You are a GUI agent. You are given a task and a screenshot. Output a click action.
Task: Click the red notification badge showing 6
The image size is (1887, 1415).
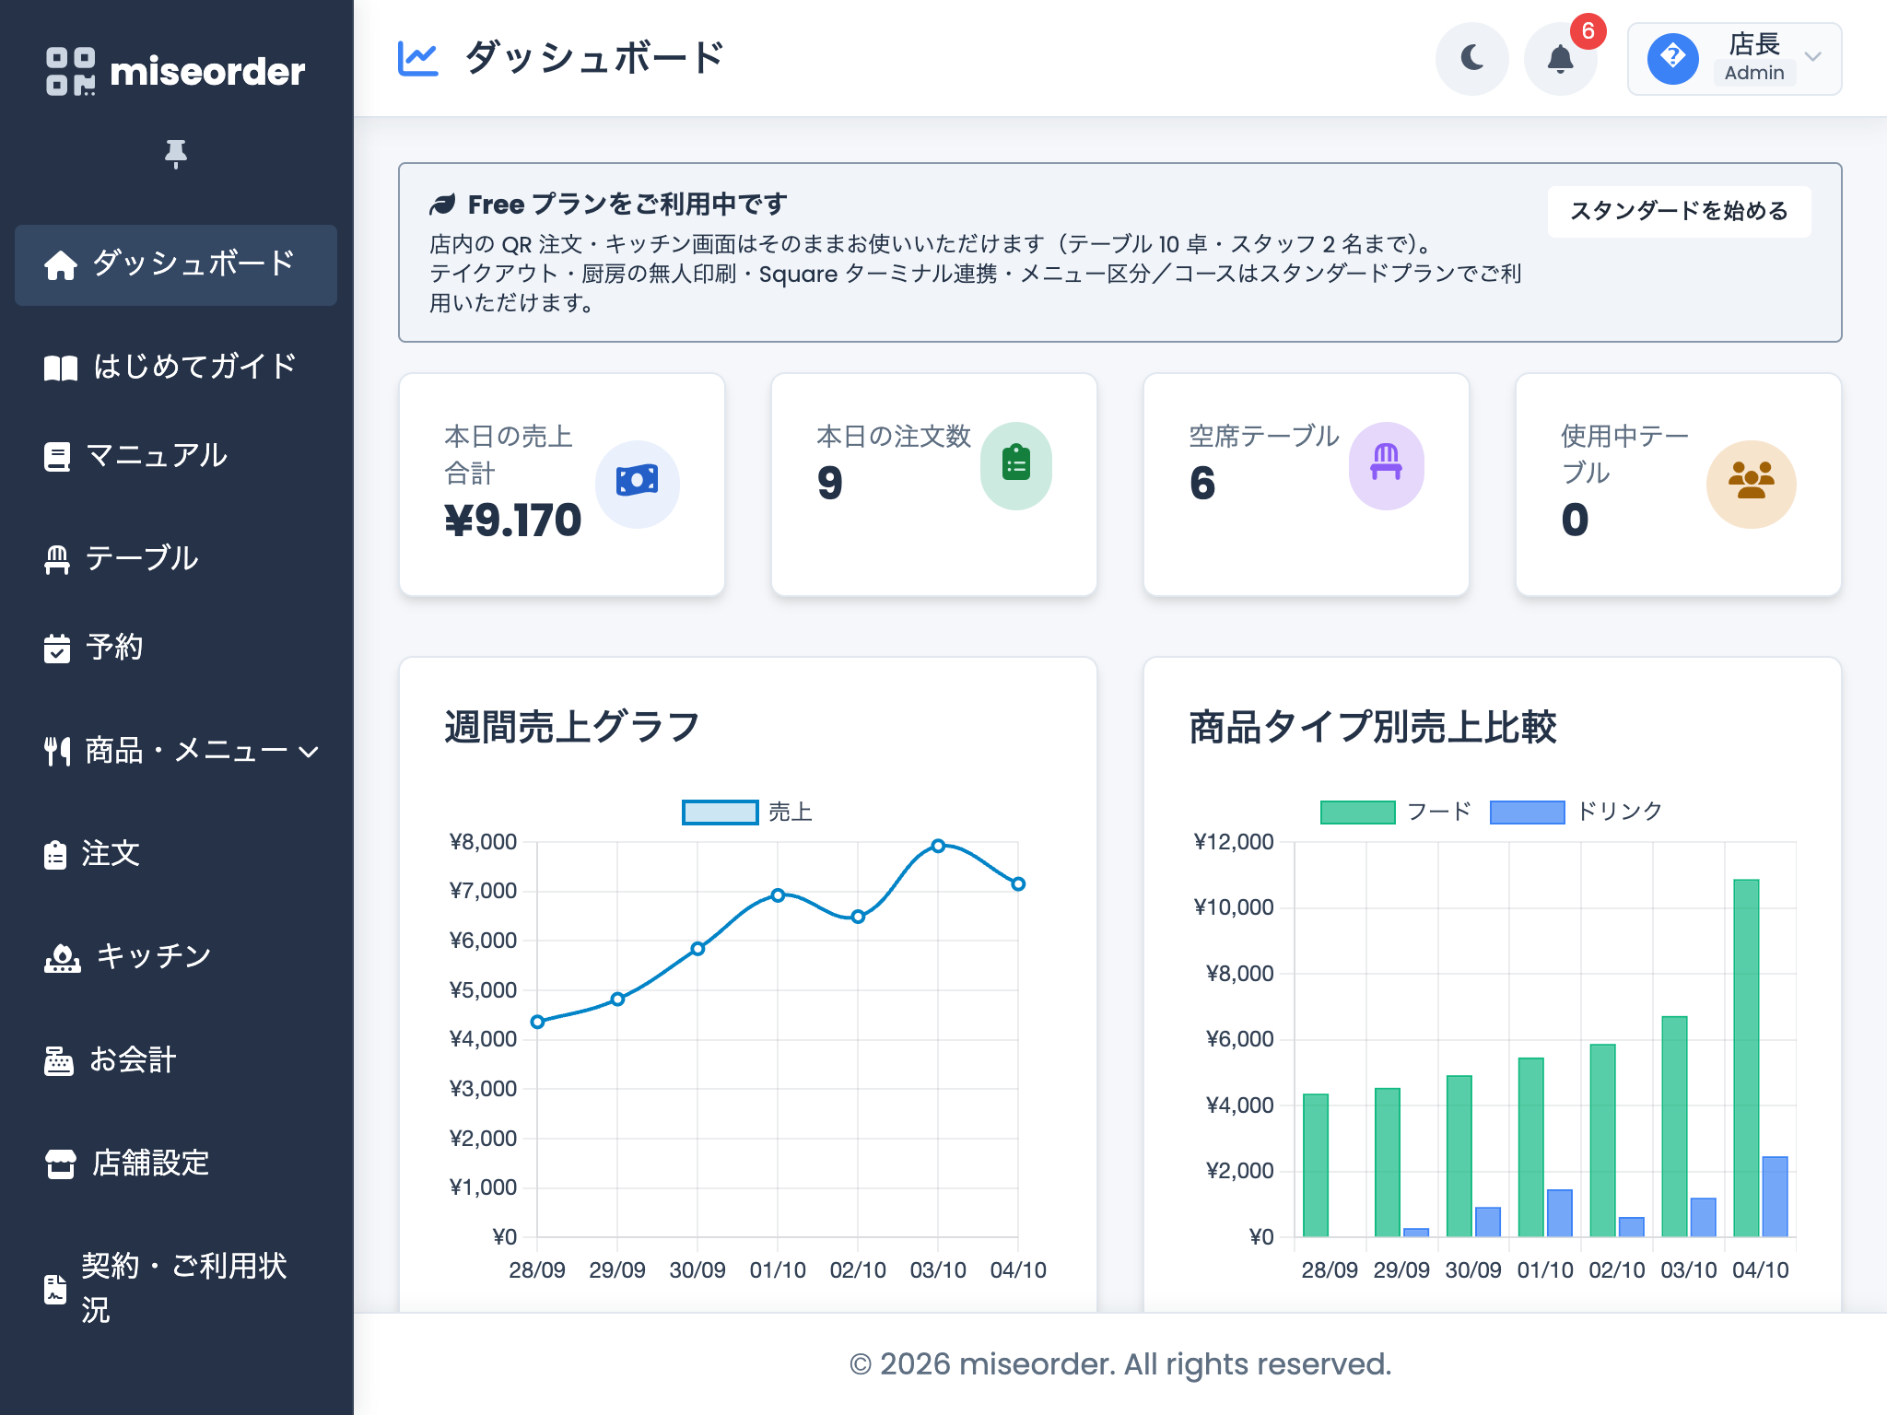click(1588, 31)
